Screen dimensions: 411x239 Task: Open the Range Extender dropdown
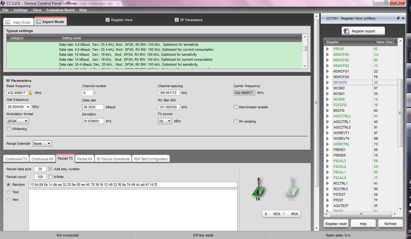pos(42,143)
